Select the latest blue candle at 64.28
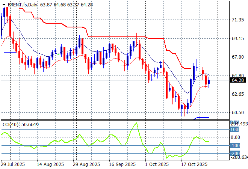Image resolution: width=248 pixels, height=169 pixels. (x=209, y=82)
